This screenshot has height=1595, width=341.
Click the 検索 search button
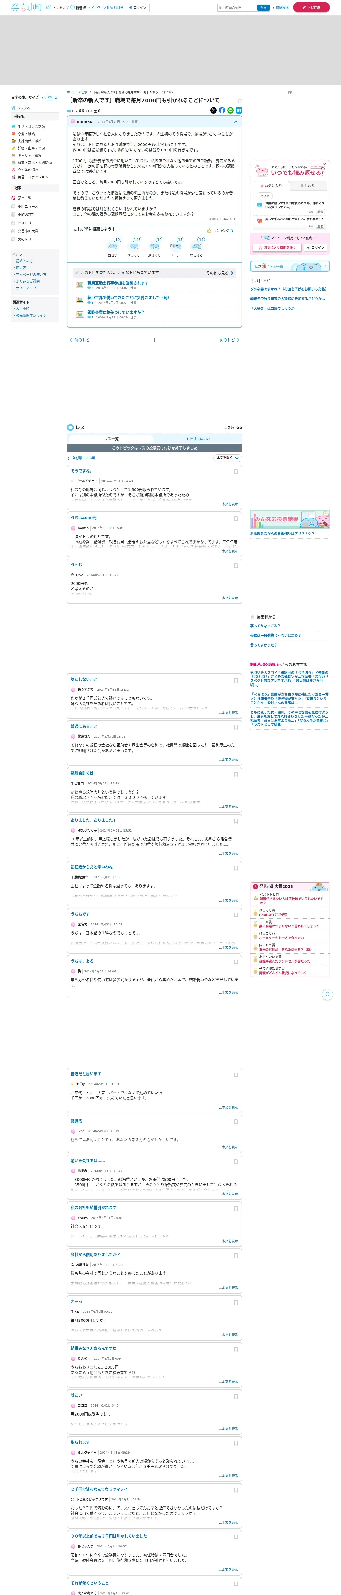[x=264, y=7]
